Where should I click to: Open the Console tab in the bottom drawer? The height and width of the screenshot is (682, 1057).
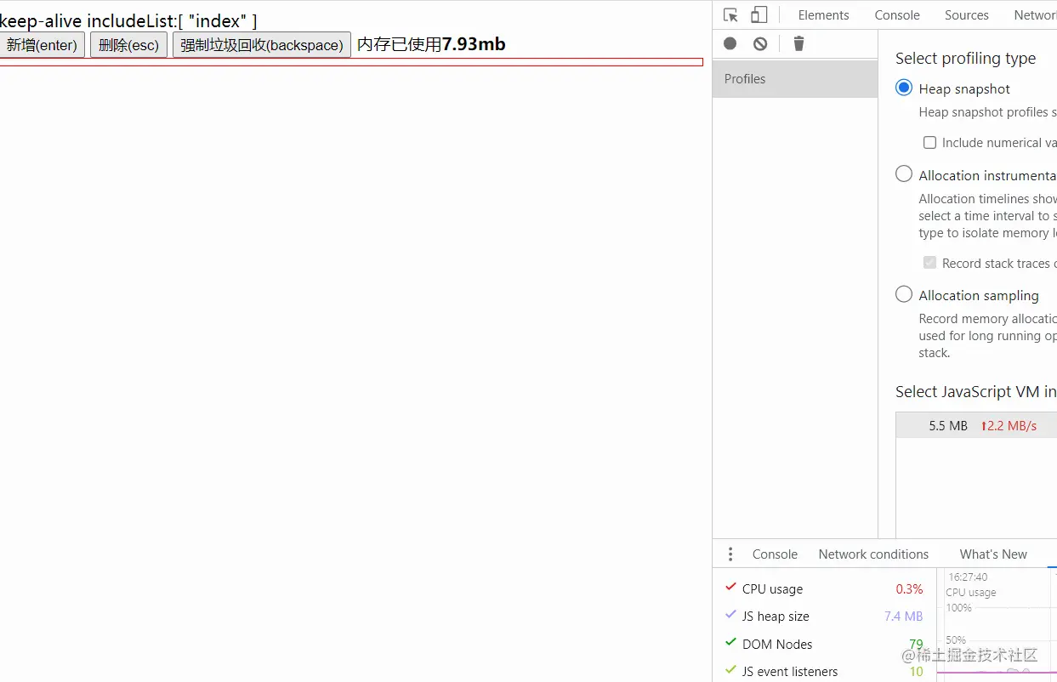click(x=775, y=554)
